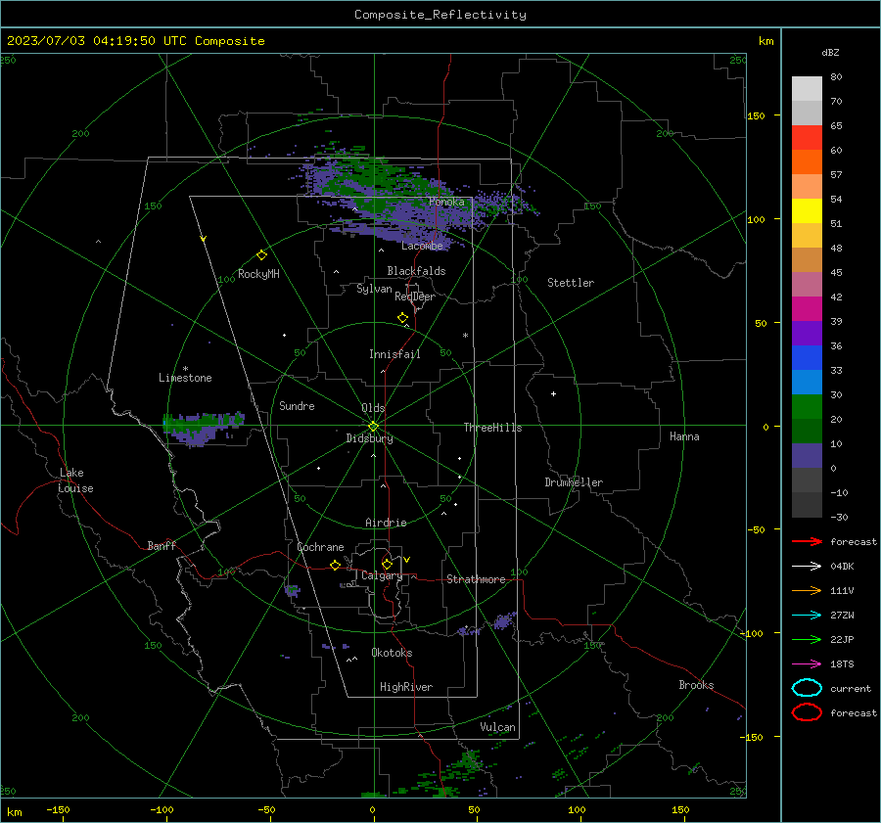Click the Lake Louise label
The height and width of the screenshot is (823, 881).
point(75,480)
